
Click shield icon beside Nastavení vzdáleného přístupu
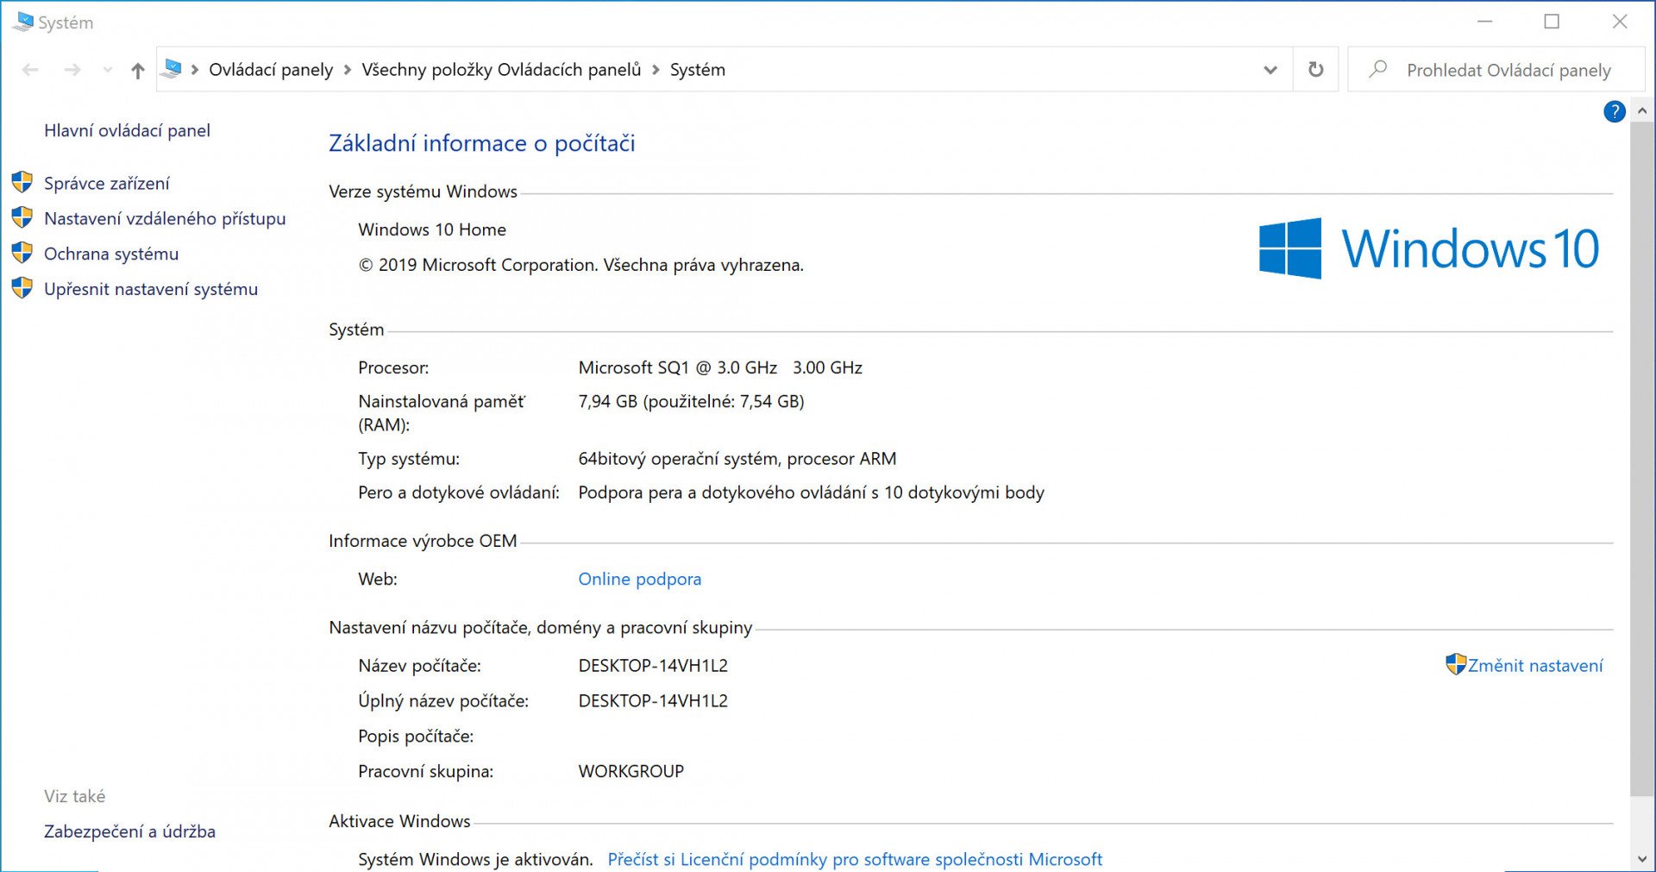22,217
